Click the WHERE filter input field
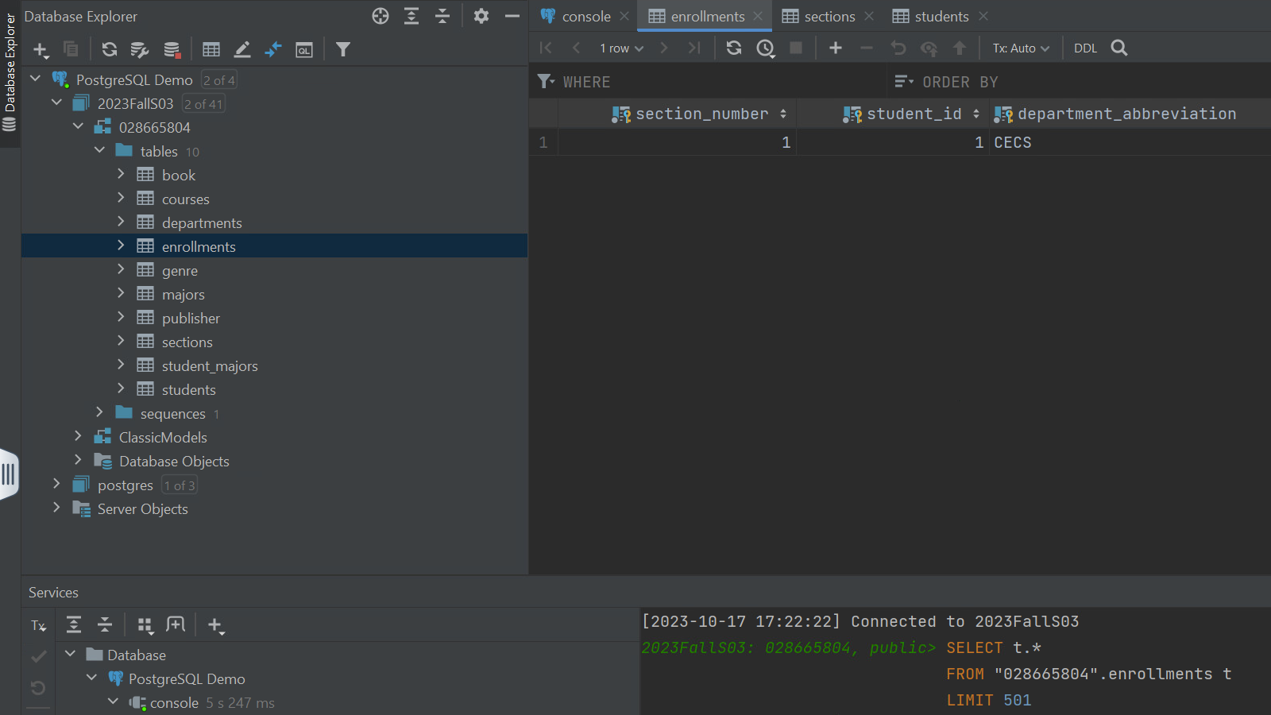This screenshot has width=1271, height=715. [x=715, y=82]
